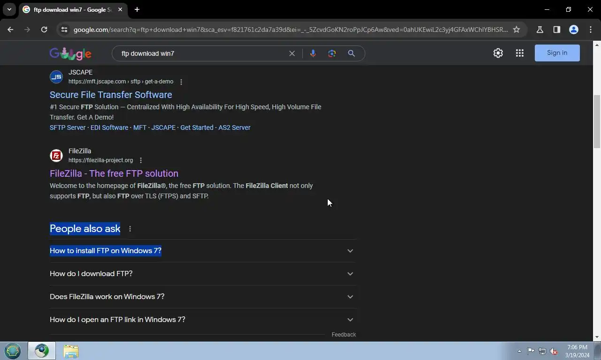Click the muted volume tray icon

pyautogui.click(x=554, y=351)
